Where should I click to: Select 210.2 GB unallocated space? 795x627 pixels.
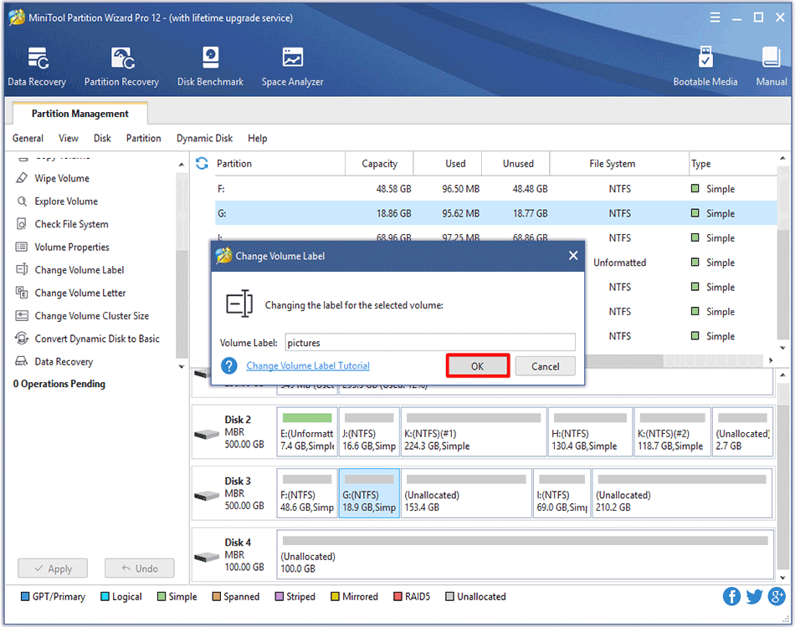[x=682, y=493]
